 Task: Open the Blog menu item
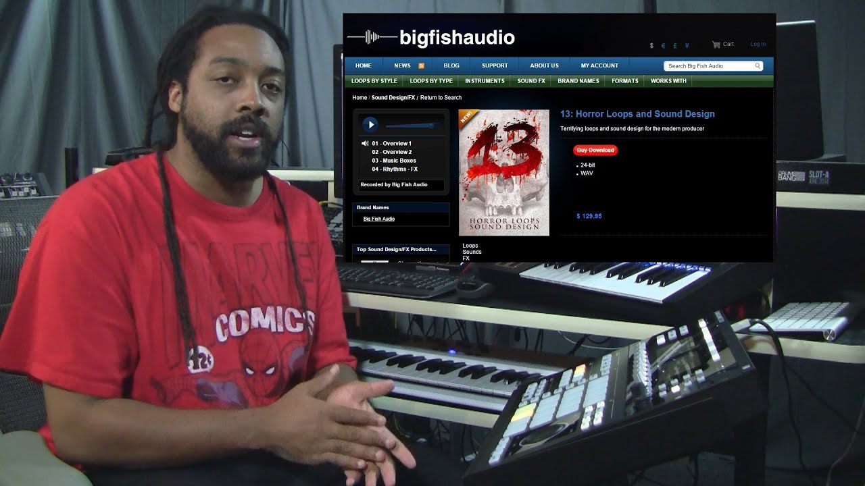pos(451,65)
